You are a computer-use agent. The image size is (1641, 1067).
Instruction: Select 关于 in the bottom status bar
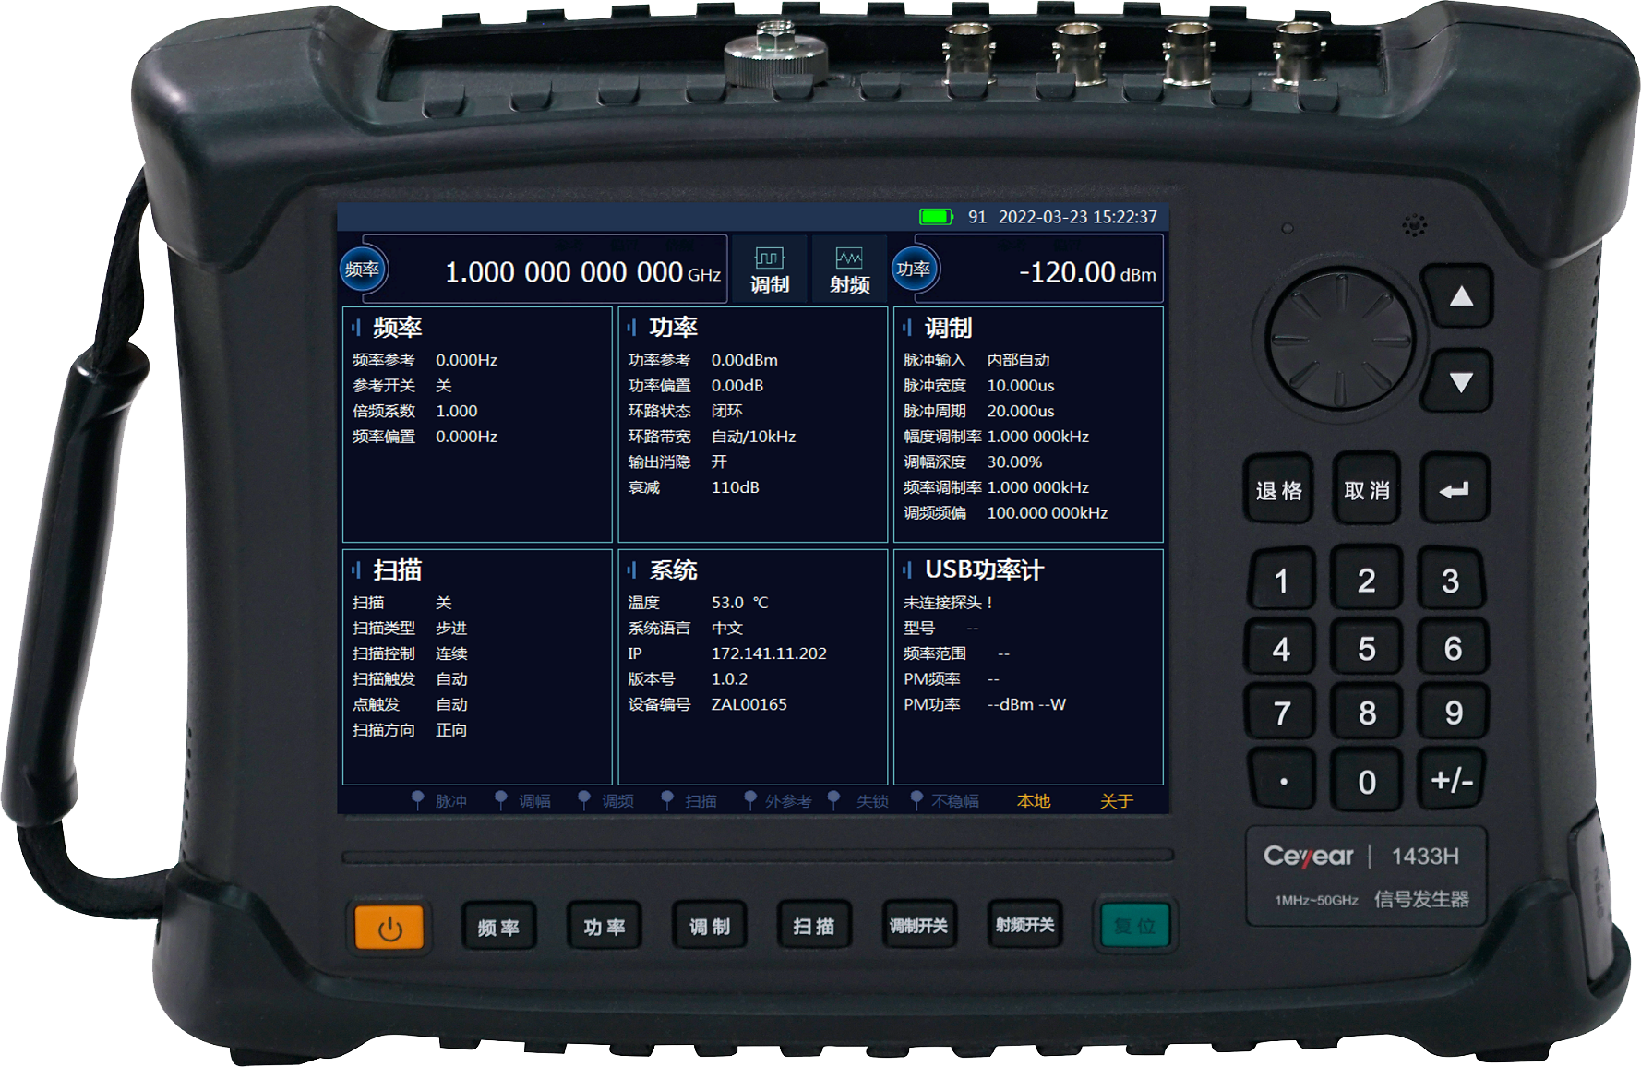[x=1116, y=801]
